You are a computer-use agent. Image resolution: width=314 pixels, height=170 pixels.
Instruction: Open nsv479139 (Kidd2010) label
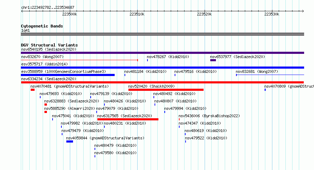[x=111, y=94]
